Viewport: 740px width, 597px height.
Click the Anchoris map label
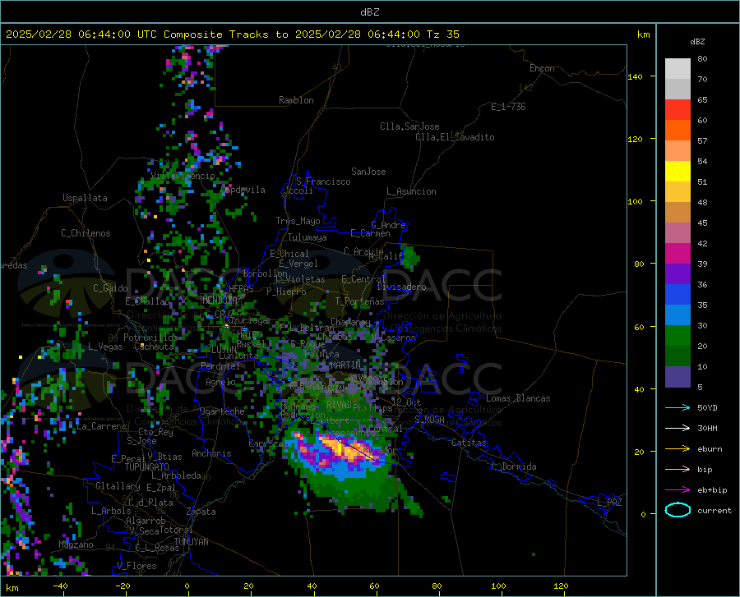[211, 453]
